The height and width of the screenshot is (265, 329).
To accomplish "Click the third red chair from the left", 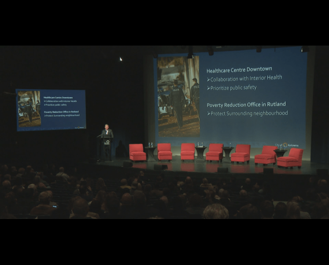I will click(188, 152).
